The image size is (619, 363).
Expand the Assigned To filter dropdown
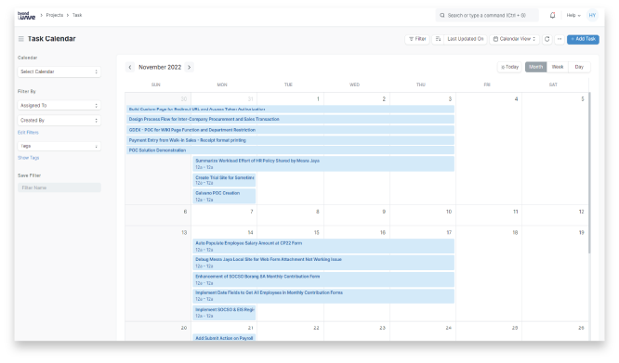[x=59, y=106]
